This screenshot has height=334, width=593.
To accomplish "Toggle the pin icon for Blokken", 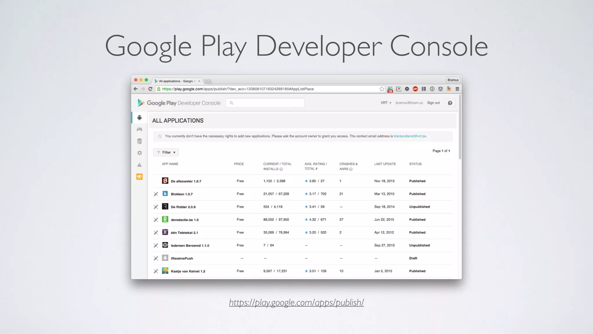I will pyautogui.click(x=156, y=194).
